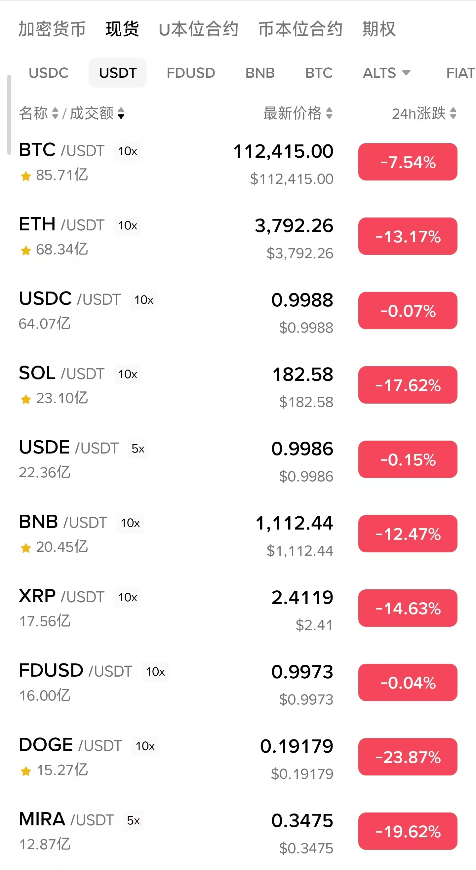Select FDUSD quote filter

[190, 73]
